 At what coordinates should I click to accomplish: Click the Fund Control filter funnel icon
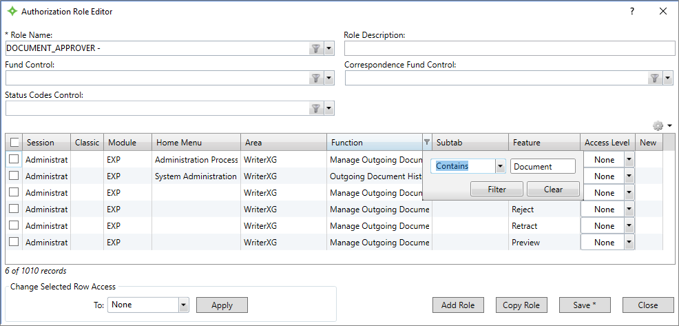pyautogui.click(x=315, y=79)
